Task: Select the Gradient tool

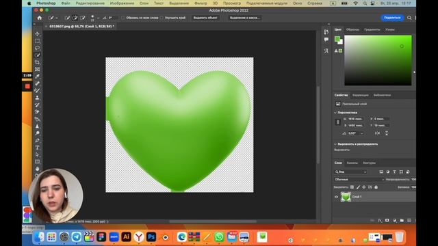Action: [37, 119]
